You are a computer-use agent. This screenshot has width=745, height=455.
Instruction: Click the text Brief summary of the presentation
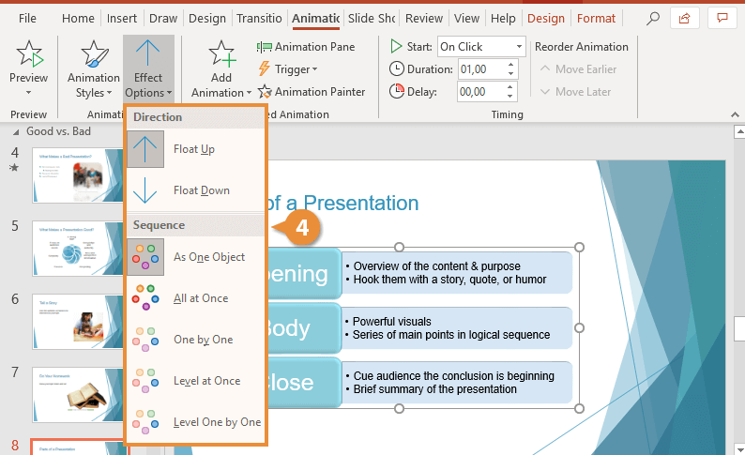click(x=434, y=389)
